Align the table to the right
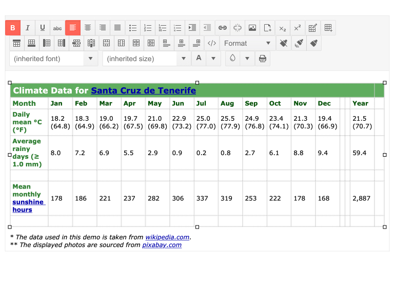This screenshot has height=282, width=395. (196, 43)
